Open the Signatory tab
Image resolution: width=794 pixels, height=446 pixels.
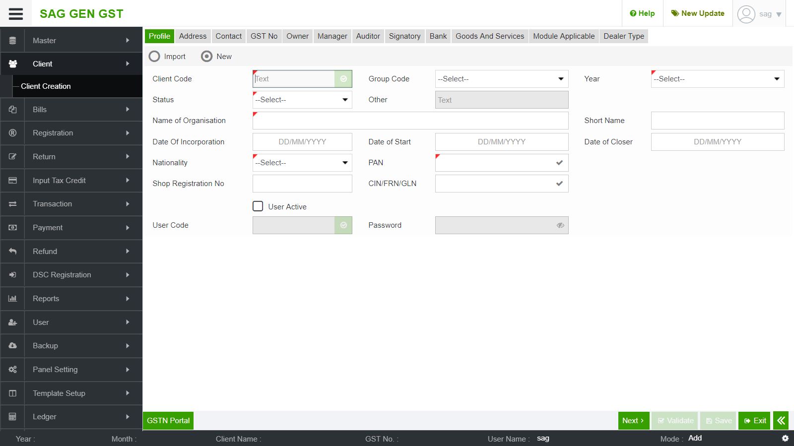pyautogui.click(x=404, y=36)
